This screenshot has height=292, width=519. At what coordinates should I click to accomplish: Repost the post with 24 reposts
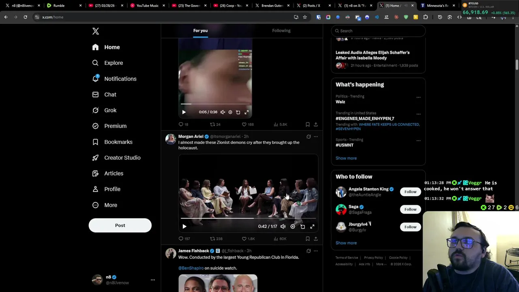point(215,125)
